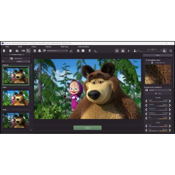
Task: Select the Dark preset thumbnail
Action: (16, 120)
